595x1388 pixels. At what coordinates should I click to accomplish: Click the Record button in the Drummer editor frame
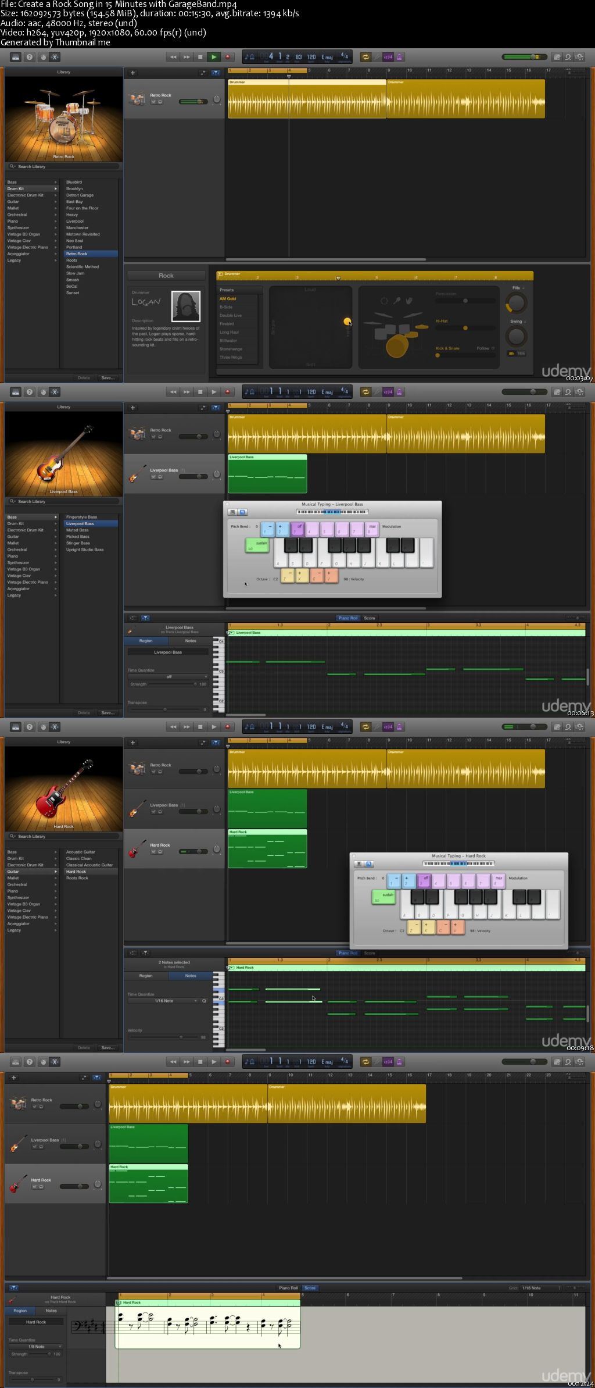[228, 57]
